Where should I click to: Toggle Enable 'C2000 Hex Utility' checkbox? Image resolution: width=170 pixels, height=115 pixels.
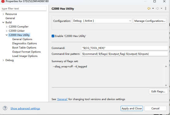pyautogui.click(x=53, y=36)
